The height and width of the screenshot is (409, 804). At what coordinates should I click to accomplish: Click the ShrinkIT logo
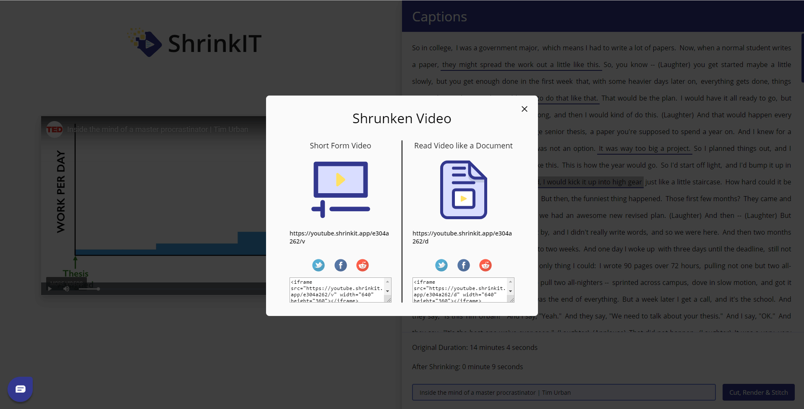click(x=195, y=43)
